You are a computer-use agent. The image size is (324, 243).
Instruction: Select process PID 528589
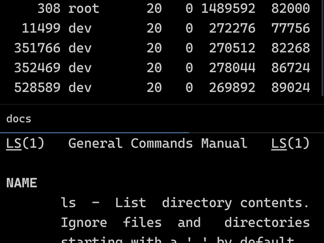[37, 87]
